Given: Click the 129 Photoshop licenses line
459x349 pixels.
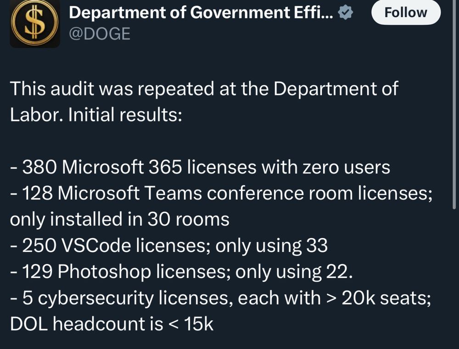Looking at the screenshot, I should [181, 272].
